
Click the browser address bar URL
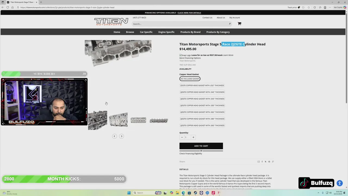click(67, 7)
